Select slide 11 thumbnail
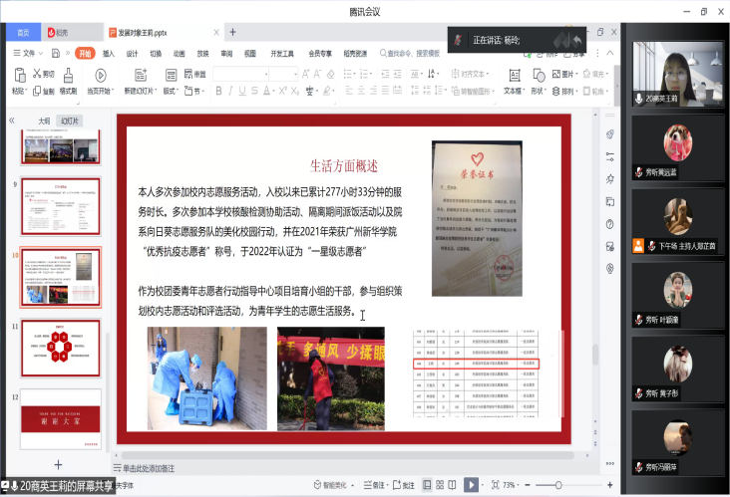This screenshot has height=497, width=730. (x=61, y=348)
